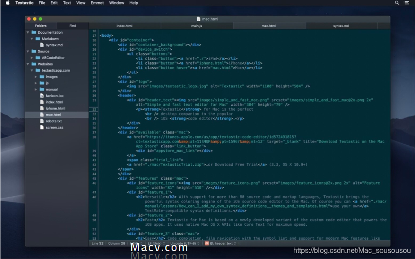Click the Documentation folder icon
Viewport: 415px width, 259px height.
(x=34, y=32)
